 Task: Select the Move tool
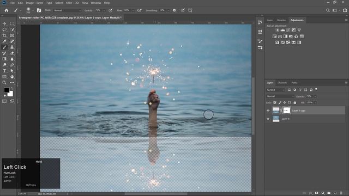4,23
